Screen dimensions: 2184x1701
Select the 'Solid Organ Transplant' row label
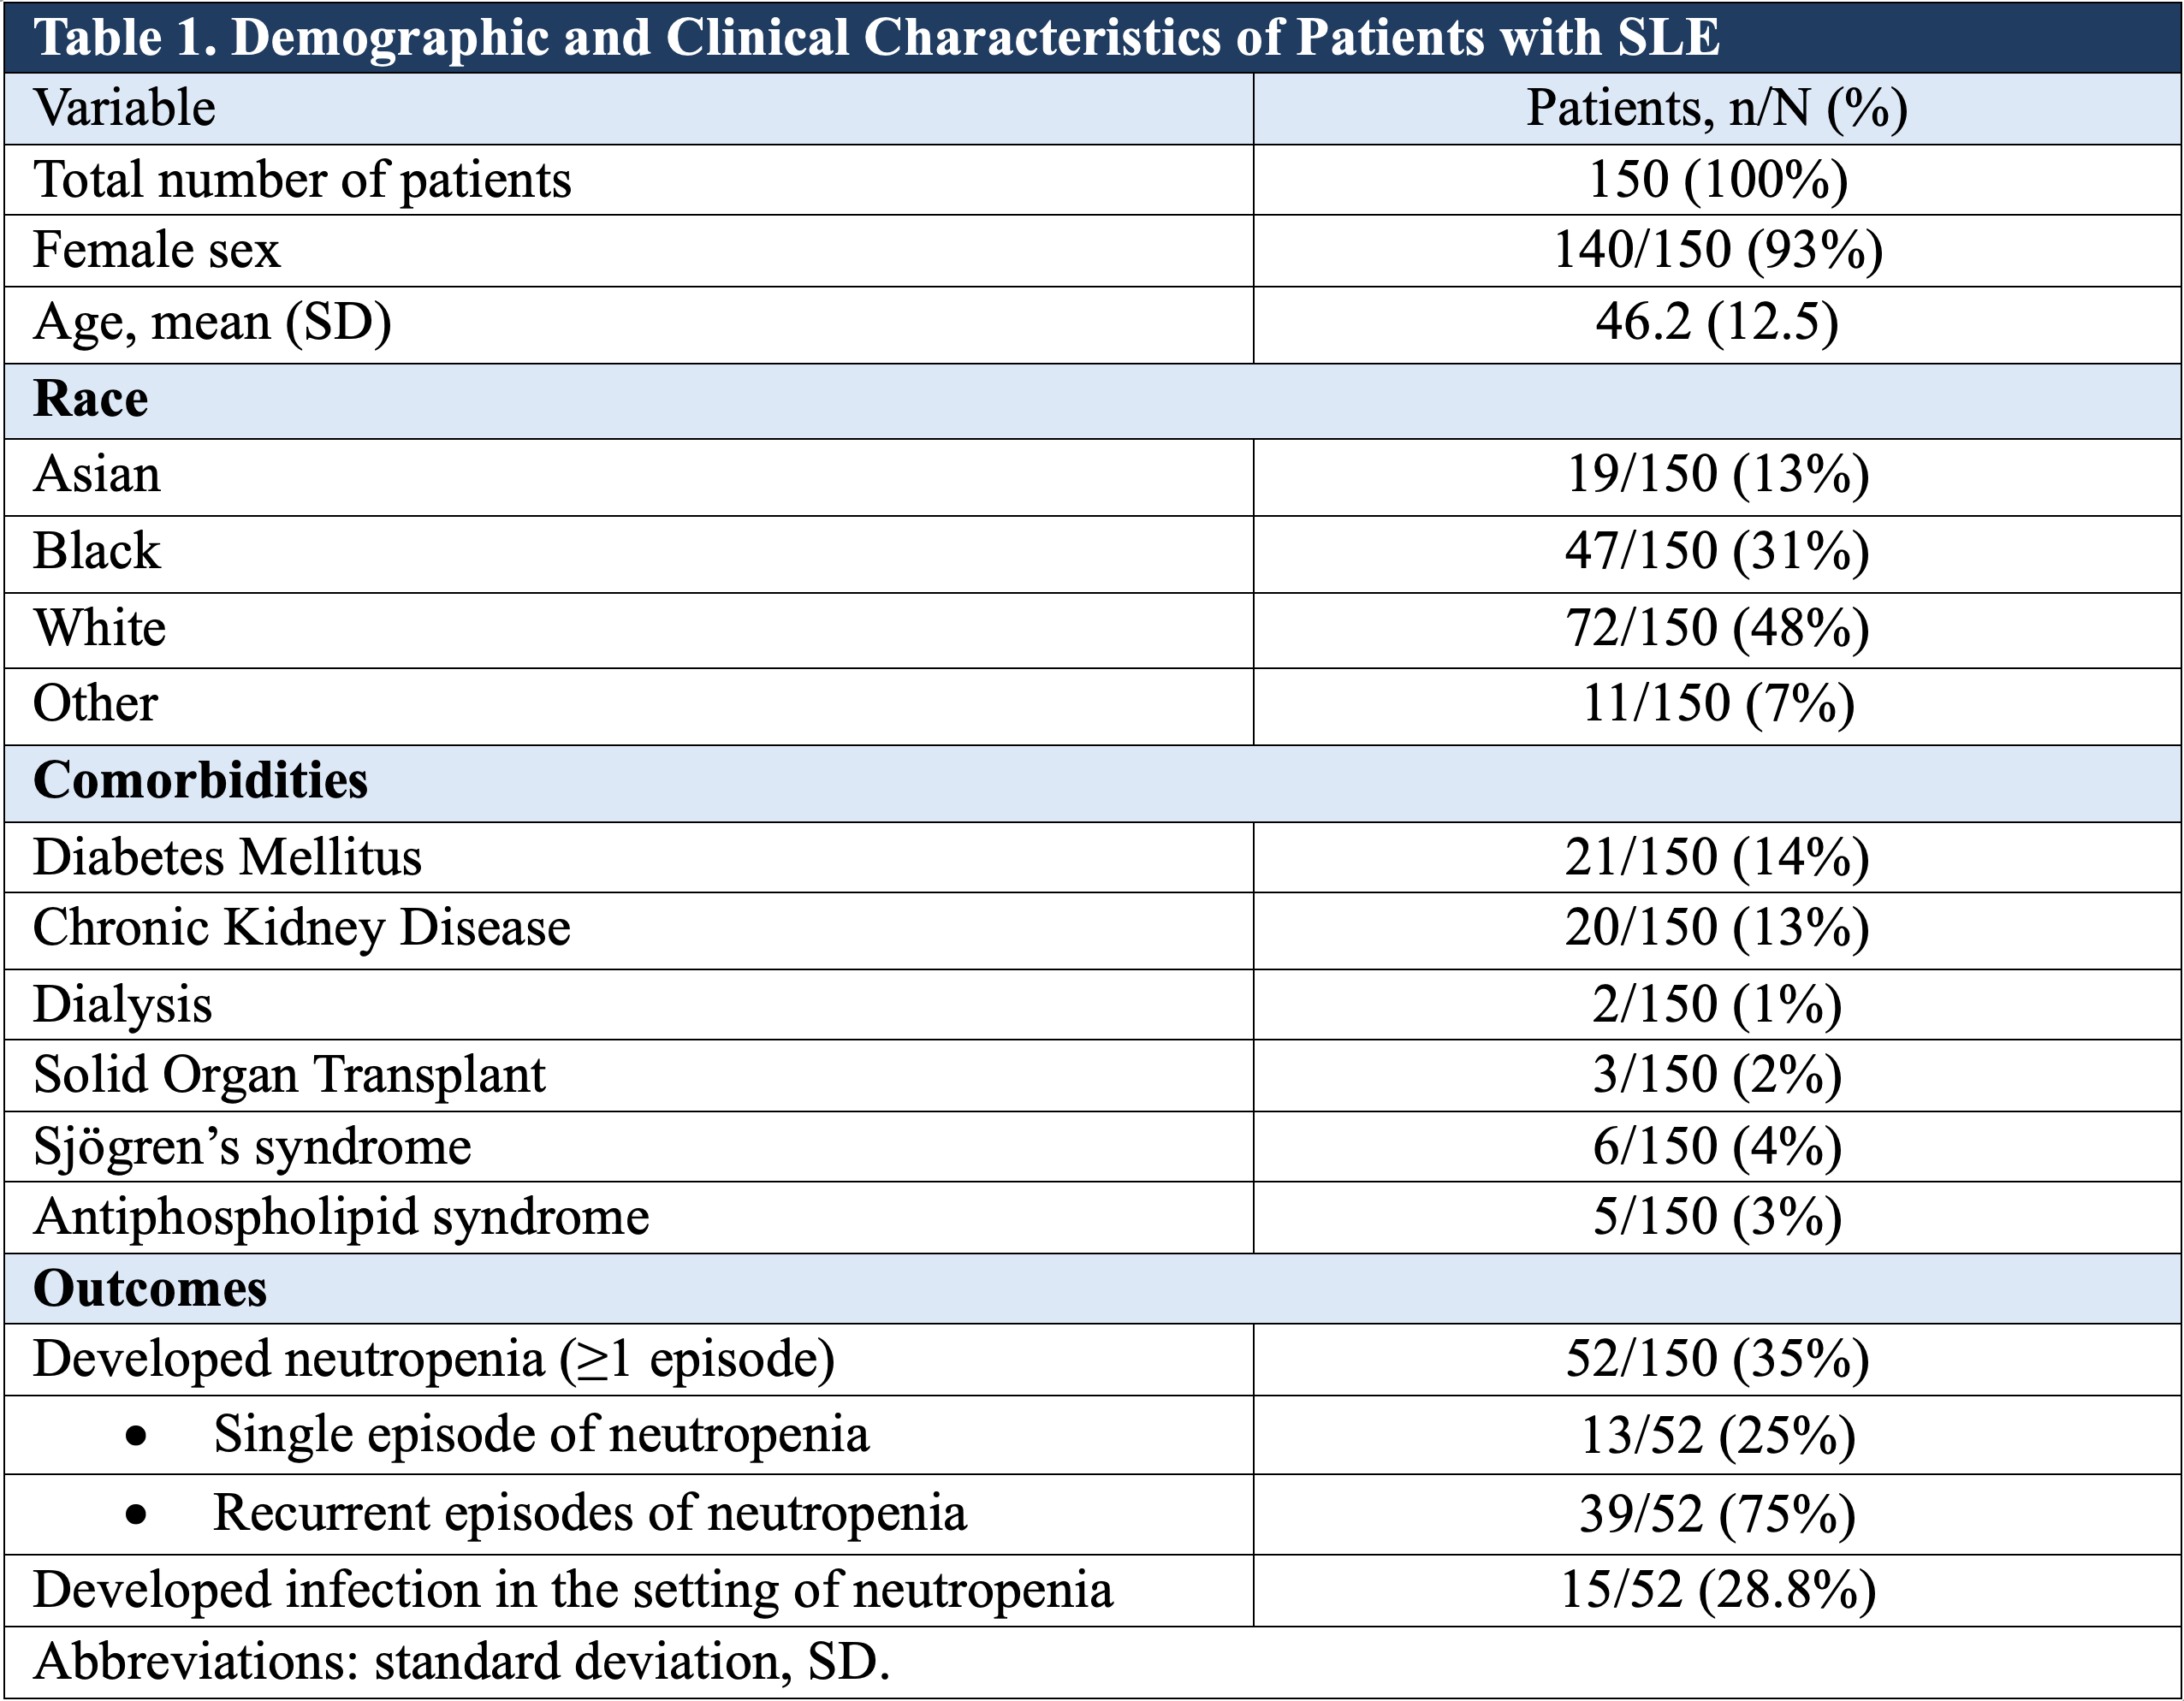coord(290,1075)
